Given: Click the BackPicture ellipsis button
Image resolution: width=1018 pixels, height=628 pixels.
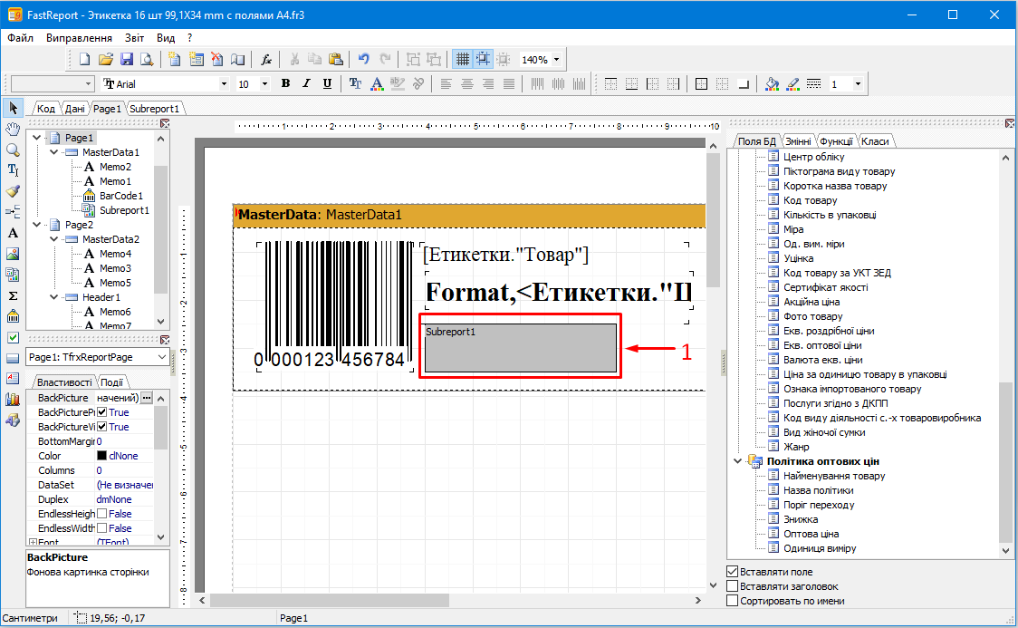Looking at the screenshot, I should pyautogui.click(x=147, y=398).
